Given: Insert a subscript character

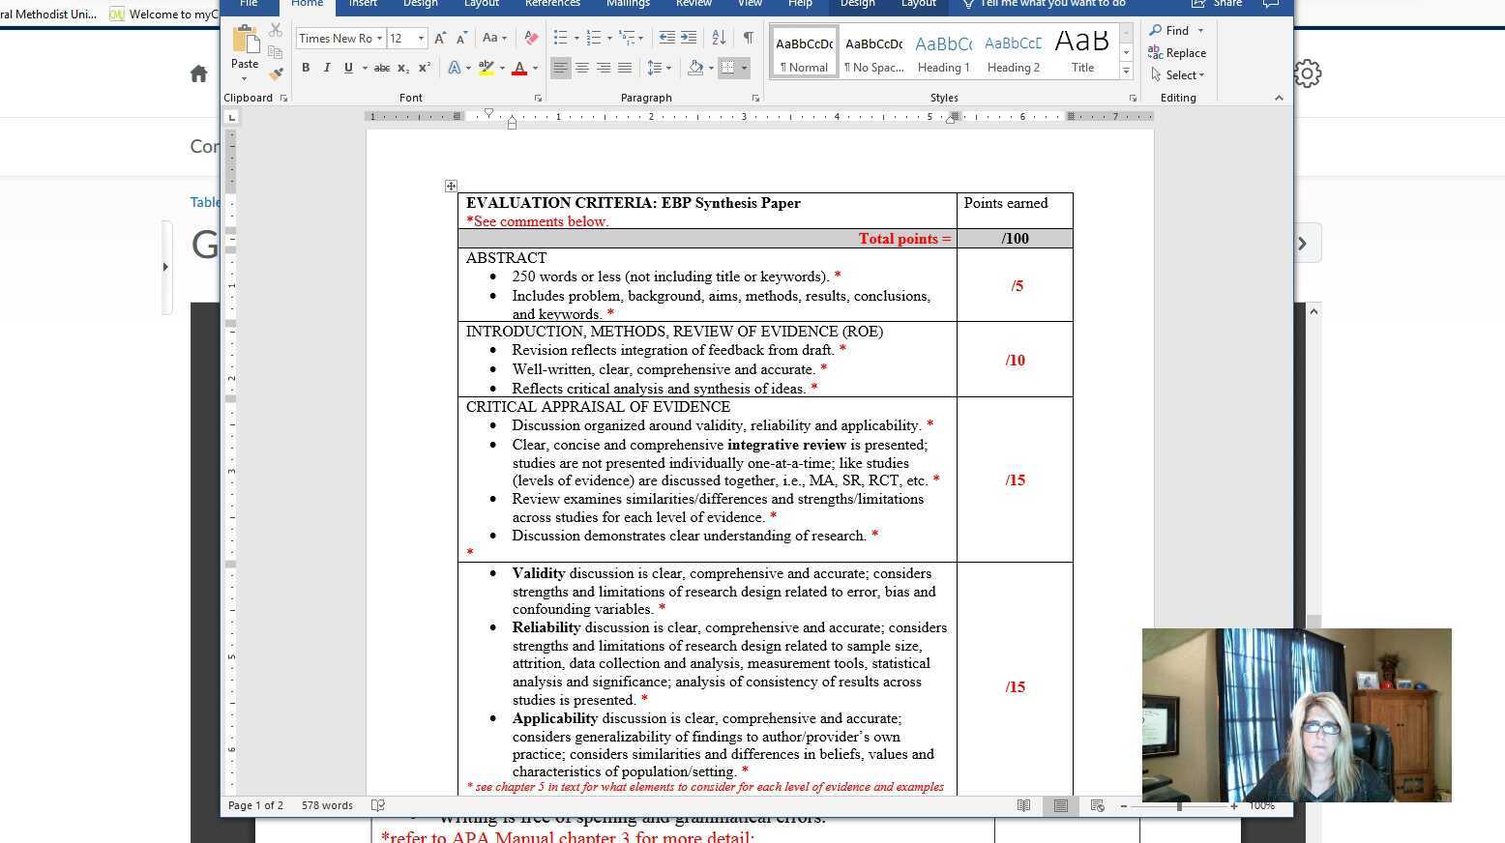Looking at the screenshot, I should [x=402, y=68].
